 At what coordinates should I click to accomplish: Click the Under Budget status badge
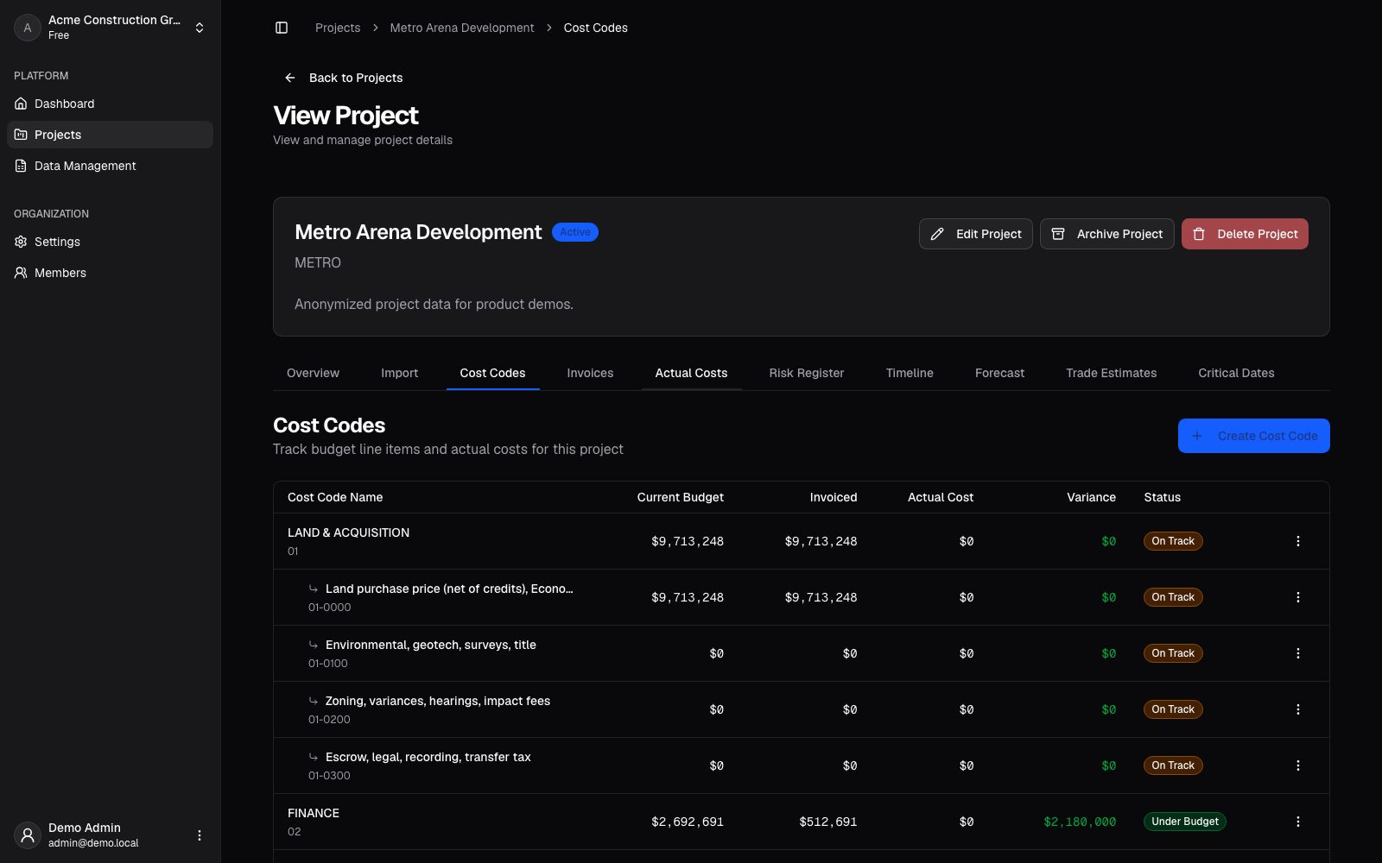click(1184, 822)
